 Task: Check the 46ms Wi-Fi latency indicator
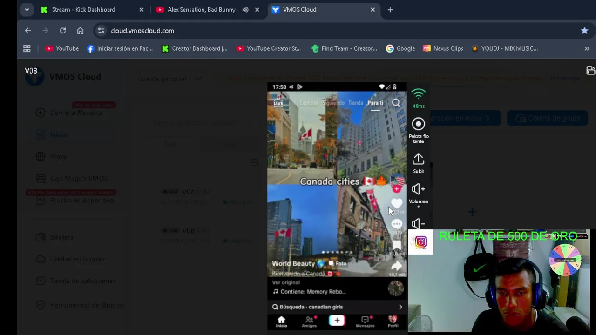pos(419,99)
